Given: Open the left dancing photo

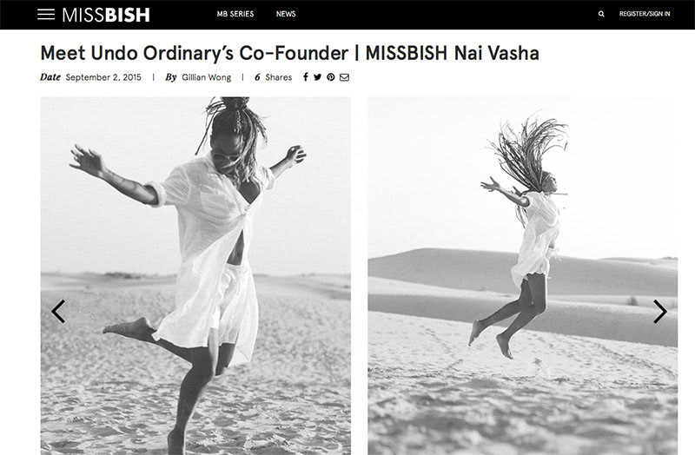Looking at the screenshot, I should coord(195,275).
